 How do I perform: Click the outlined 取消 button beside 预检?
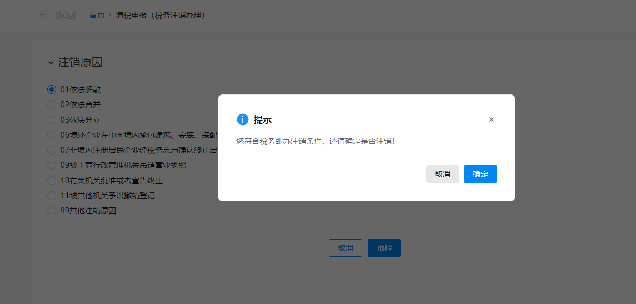point(345,248)
